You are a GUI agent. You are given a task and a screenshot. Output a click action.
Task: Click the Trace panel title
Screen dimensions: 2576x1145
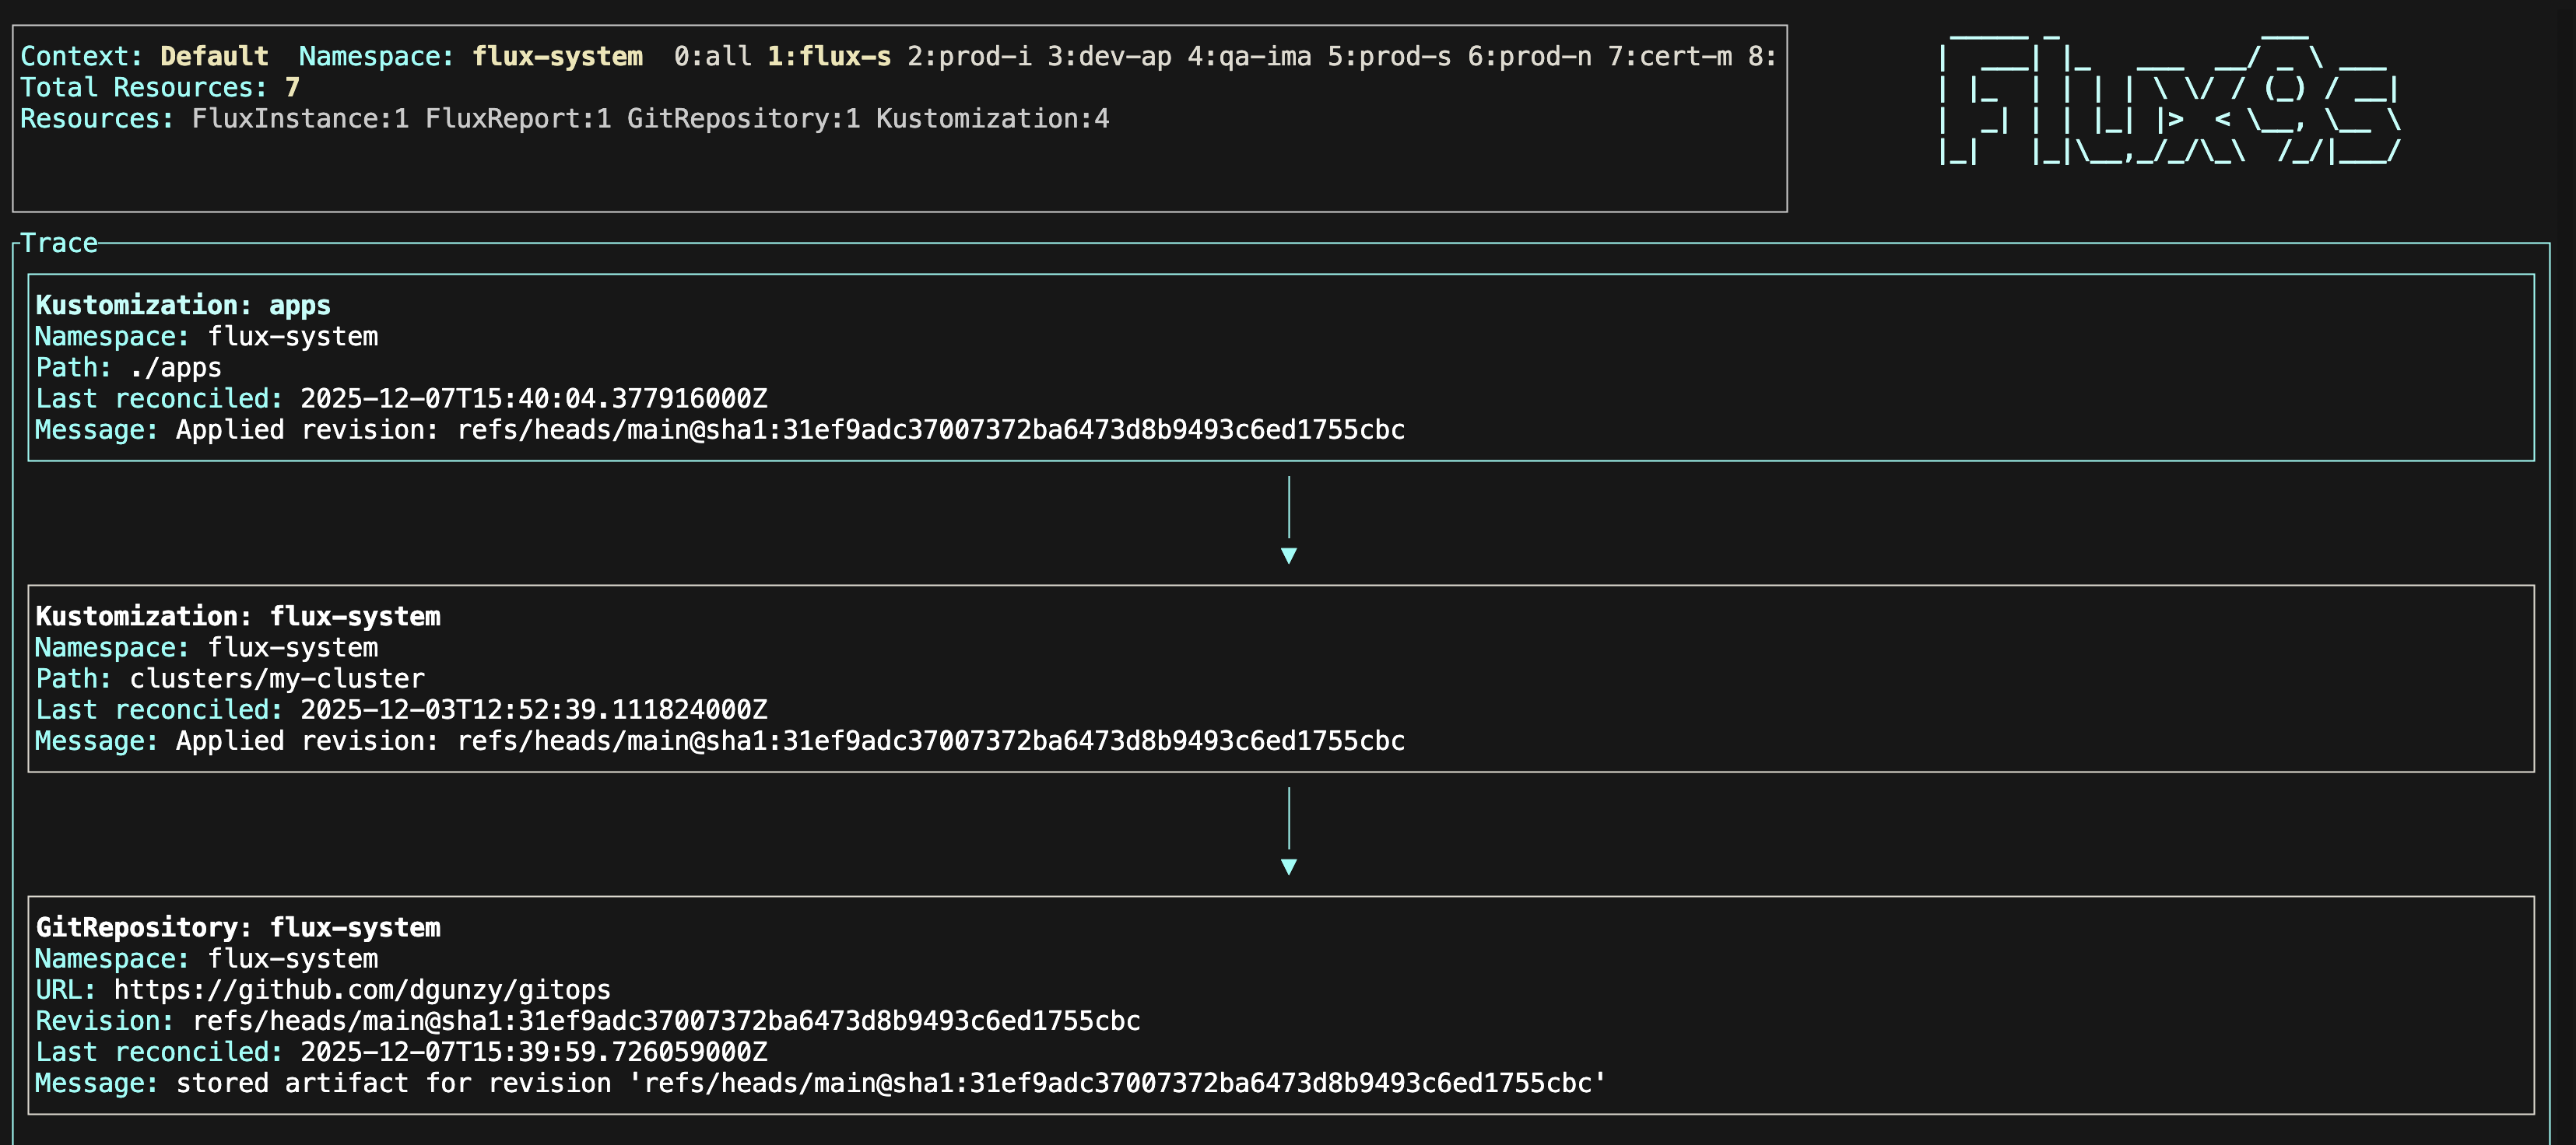pos(59,243)
